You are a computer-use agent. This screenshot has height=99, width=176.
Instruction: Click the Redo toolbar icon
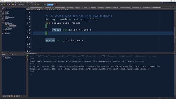[x=15, y=5]
